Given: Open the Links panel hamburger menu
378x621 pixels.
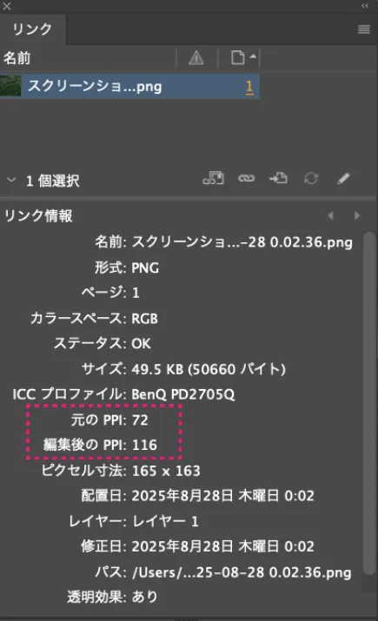Looking at the screenshot, I should point(364,29).
